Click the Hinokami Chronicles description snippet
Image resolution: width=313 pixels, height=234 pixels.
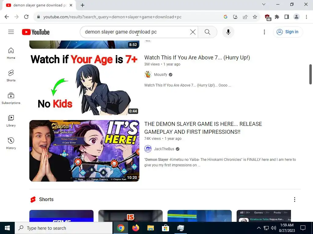pos(220,162)
